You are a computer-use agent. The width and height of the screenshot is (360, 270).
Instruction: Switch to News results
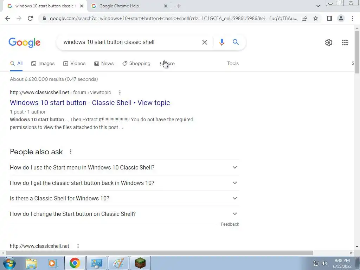coord(104,64)
